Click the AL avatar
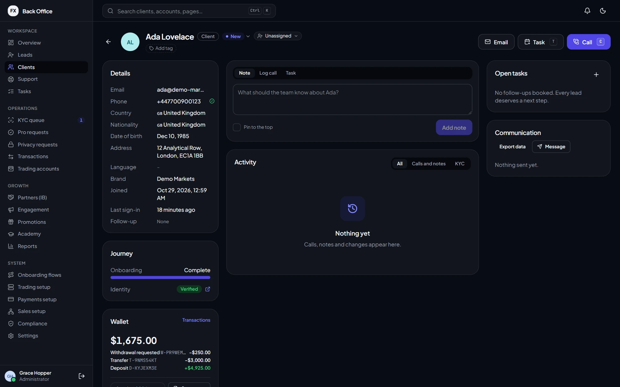This screenshot has width=620, height=387. click(x=130, y=42)
